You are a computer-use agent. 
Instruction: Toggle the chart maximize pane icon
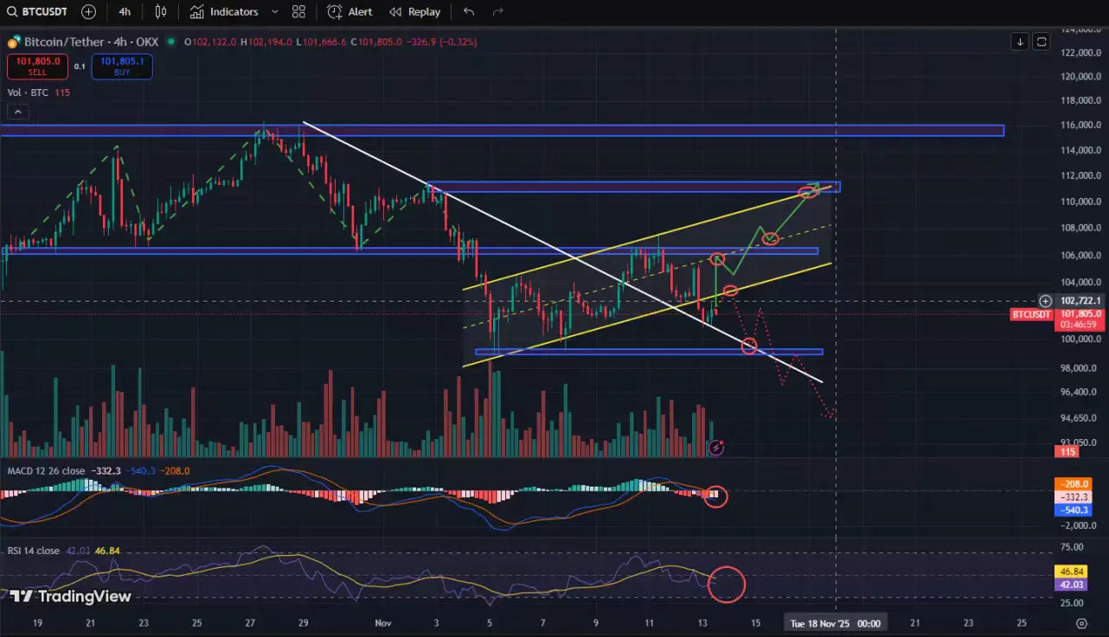pos(1042,41)
